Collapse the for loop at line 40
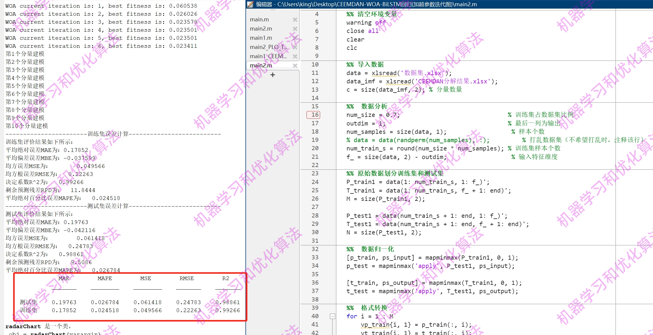Screen dimensions: 653x335 (333, 316)
